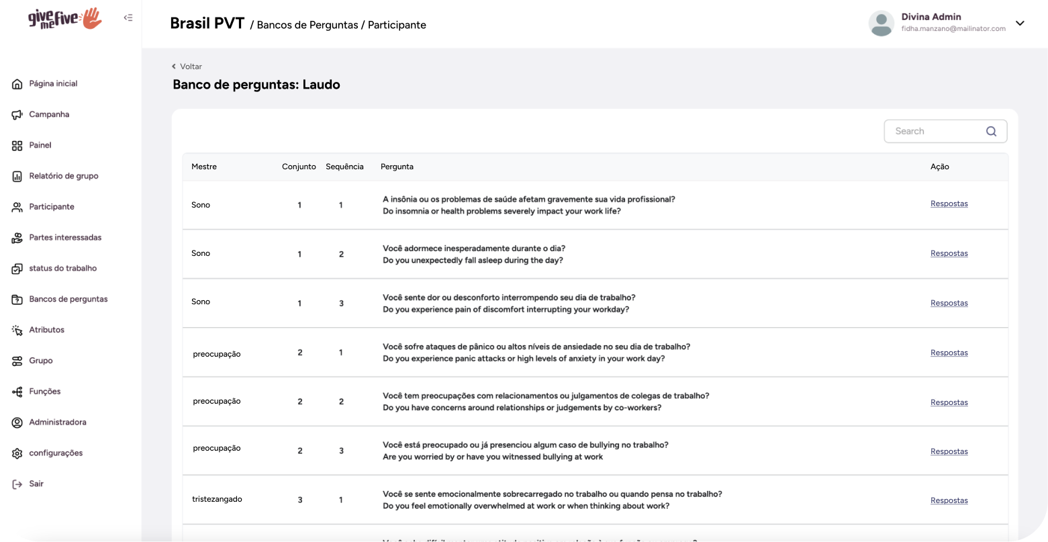Open Bancos de perguntas sidebar item
The image size is (1048, 542).
(x=68, y=299)
